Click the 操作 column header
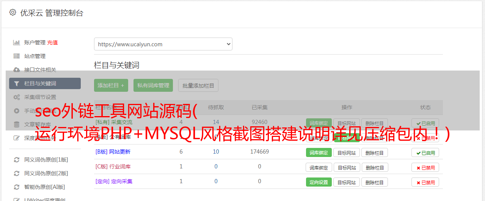The image size is (485, 201). [347, 107]
